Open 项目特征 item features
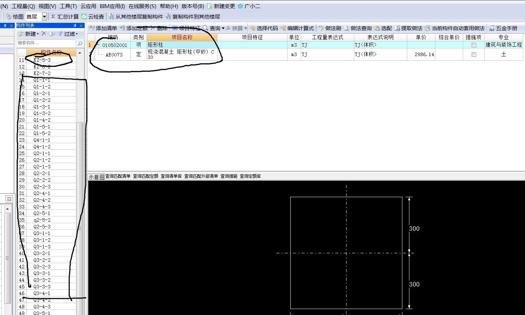This screenshot has height=315, width=525. coord(186,28)
